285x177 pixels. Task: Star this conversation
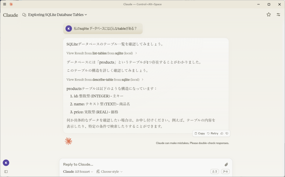click(x=269, y=15)
